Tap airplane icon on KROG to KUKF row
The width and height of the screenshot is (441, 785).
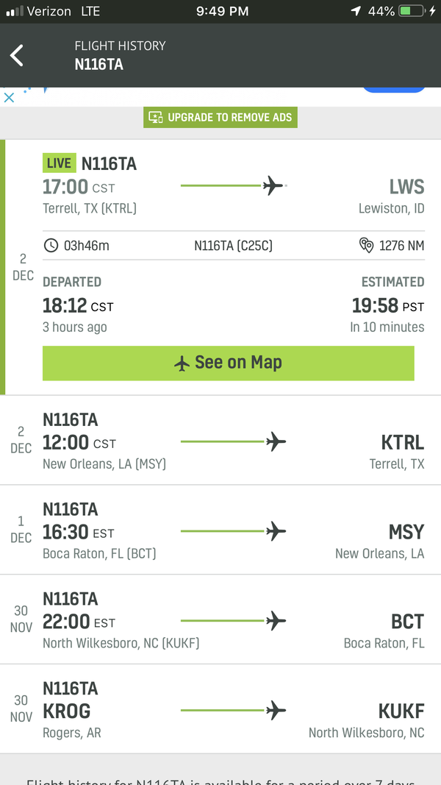click(x=276, y=711)
